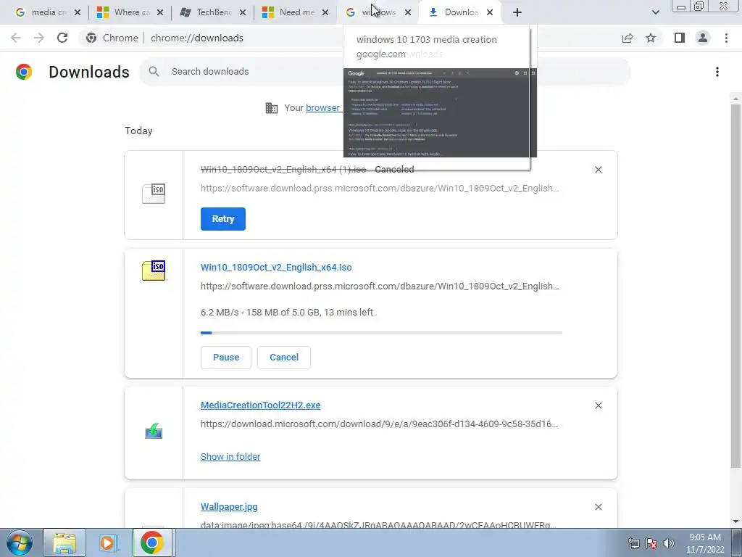Reload the page with the refresh icon
The width and height of the screenshot is (742, 557).
click(62, 38)
